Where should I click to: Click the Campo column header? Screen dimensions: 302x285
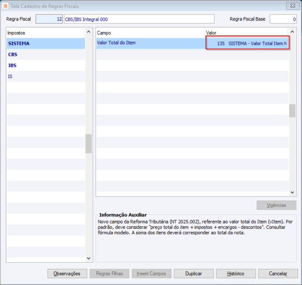(x=150, y=33)
